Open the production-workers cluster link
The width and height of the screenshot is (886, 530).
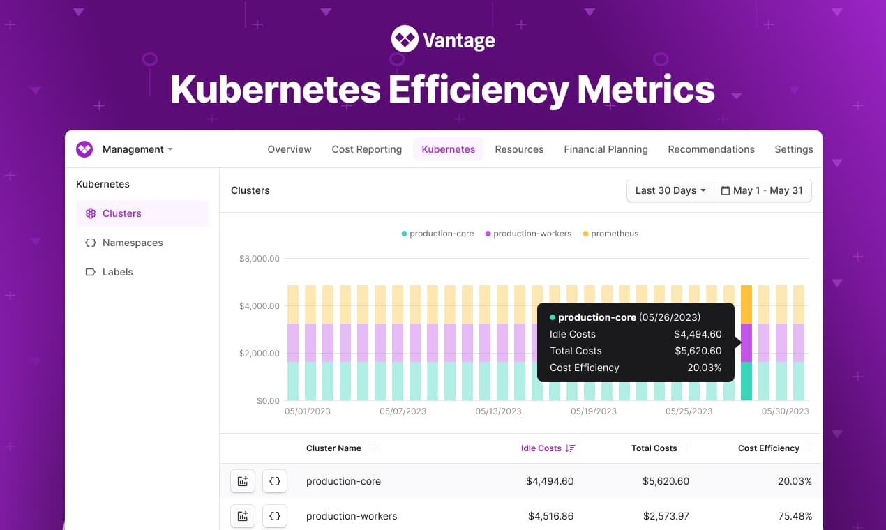[x=352, y=516]
